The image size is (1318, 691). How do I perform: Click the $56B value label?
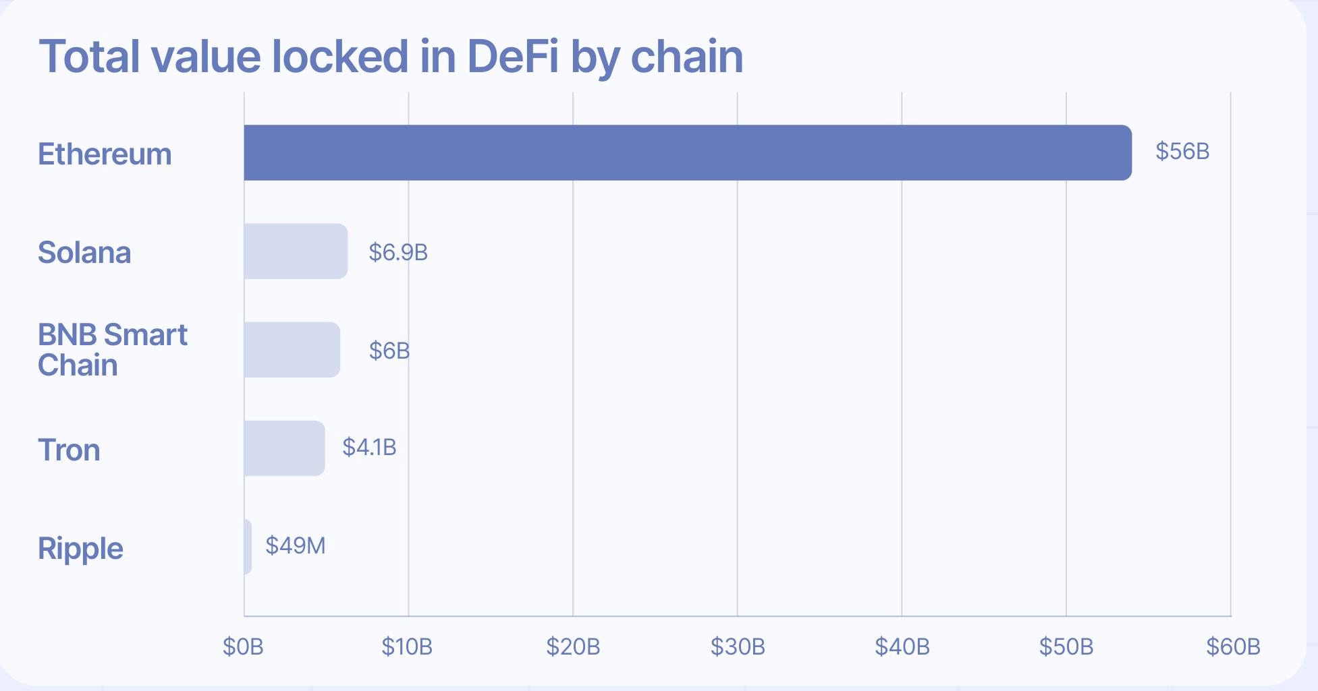tap(1182, 151)
